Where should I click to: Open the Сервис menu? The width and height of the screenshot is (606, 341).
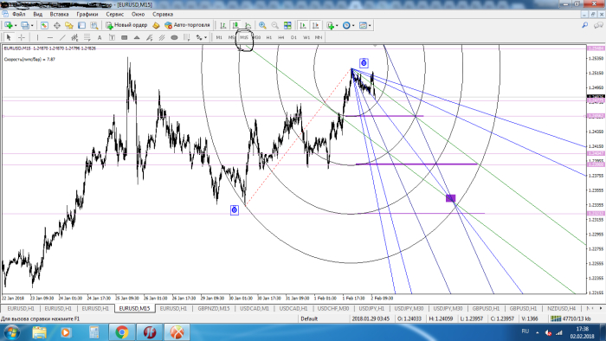tap(115, 14)
